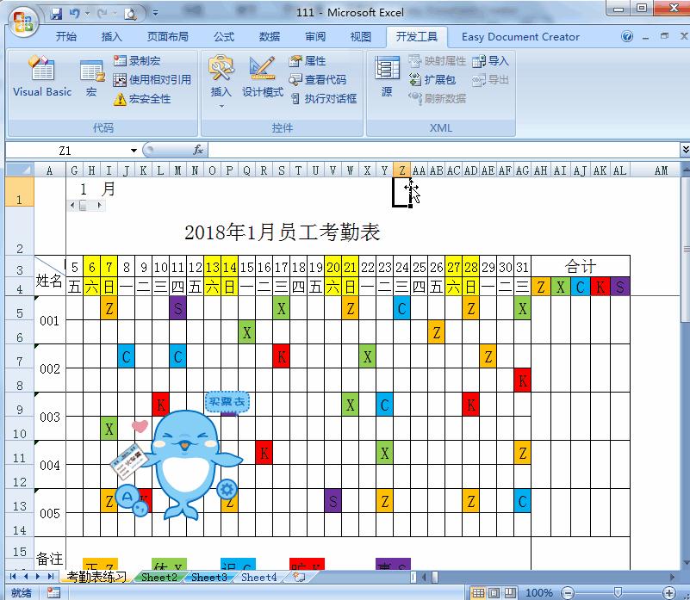Select the Sheet2 worksheet tab
This screenshot has width=690, height=600.
coord(159,578)
